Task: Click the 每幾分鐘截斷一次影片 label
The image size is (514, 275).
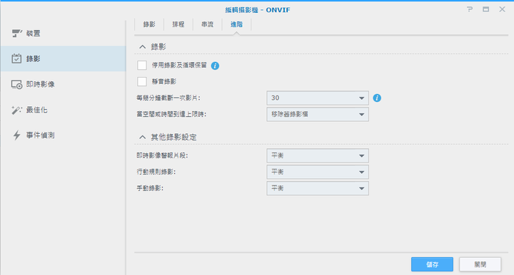Action: (168, 98)
